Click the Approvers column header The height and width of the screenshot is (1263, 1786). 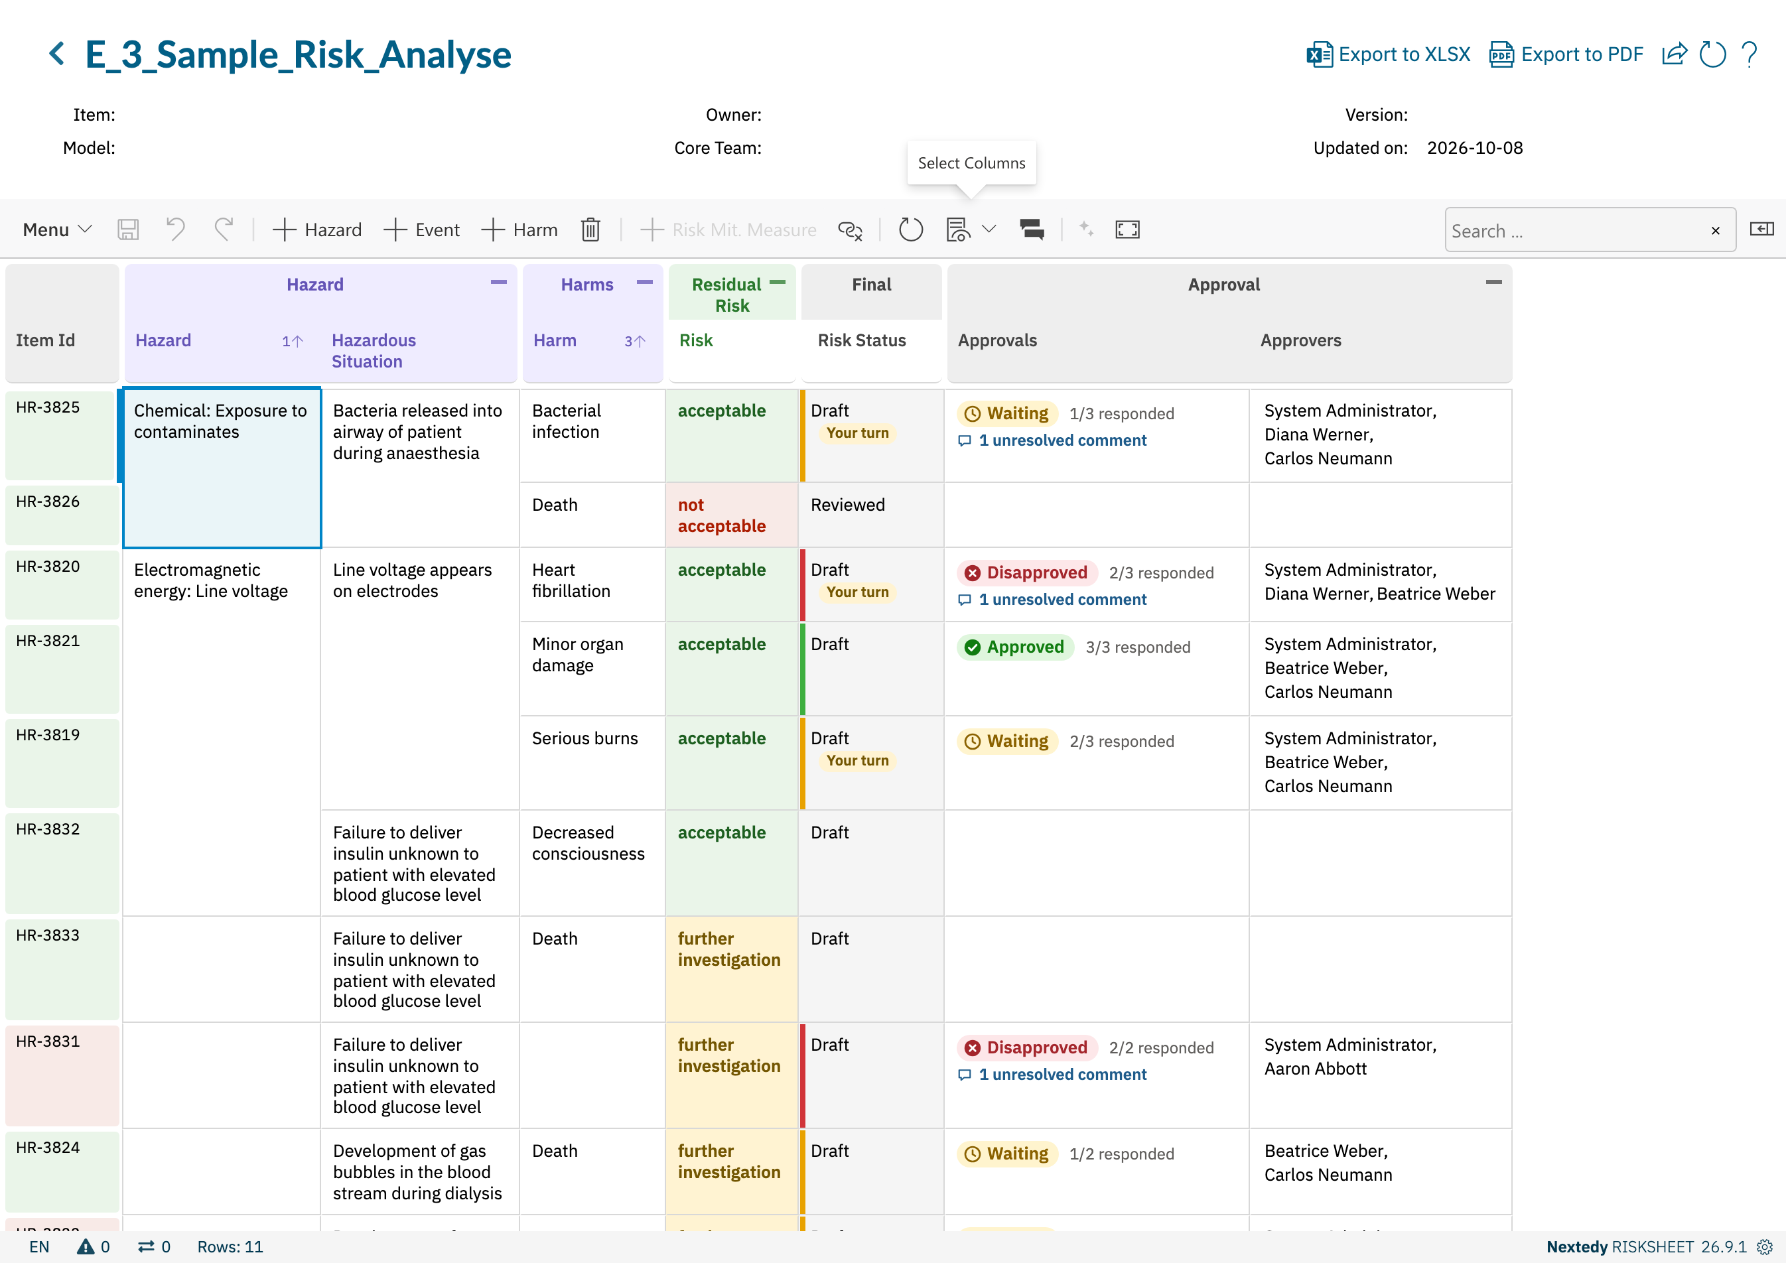pyautogui.click(x=1300, y=341)
